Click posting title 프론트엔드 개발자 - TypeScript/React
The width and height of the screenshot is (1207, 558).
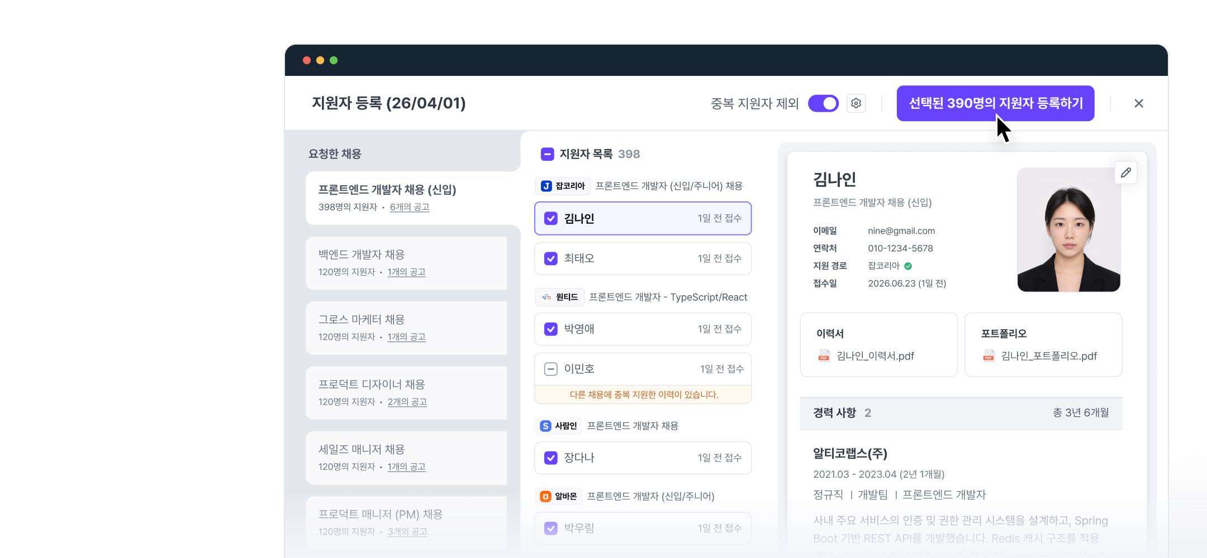[668, 297]
